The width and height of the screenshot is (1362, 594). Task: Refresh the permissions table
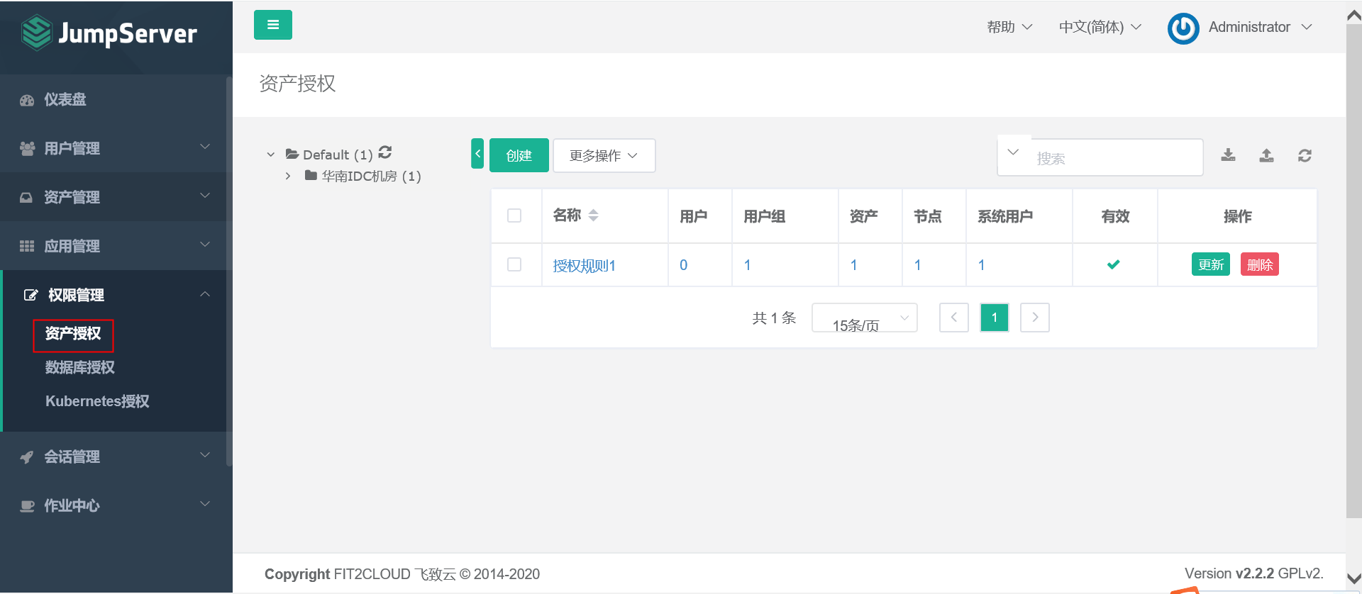click(x=1305, y=155)
